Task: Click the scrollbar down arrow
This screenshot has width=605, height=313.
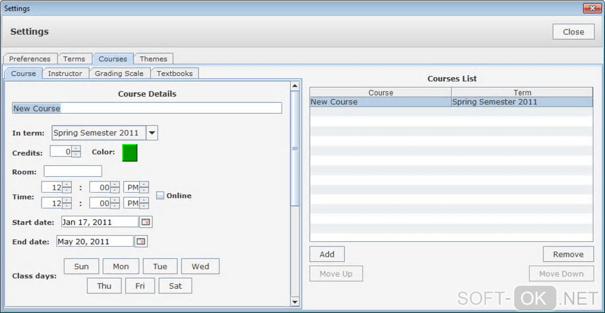Action: (295, 302)
